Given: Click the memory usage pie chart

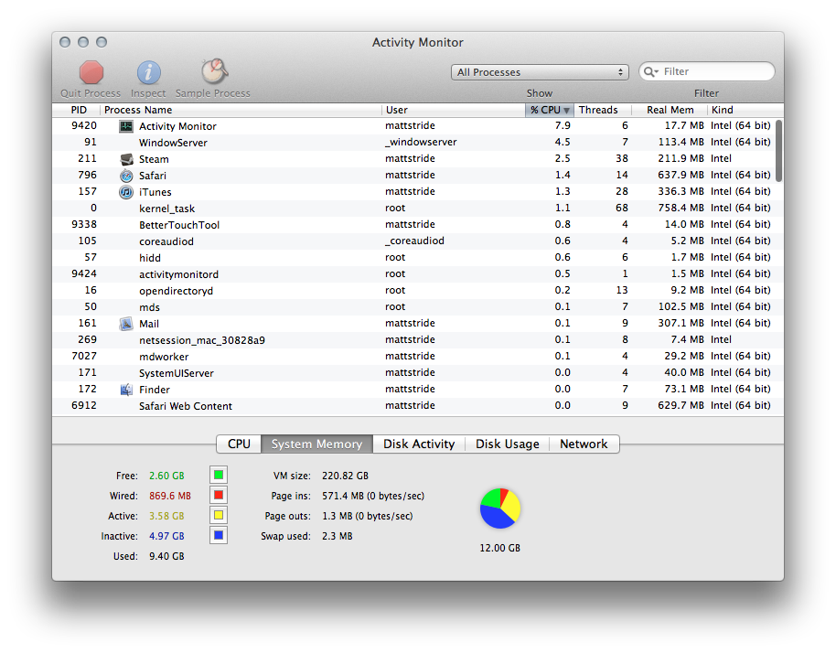Looking at the screenshot, I should tap(500, 508).
